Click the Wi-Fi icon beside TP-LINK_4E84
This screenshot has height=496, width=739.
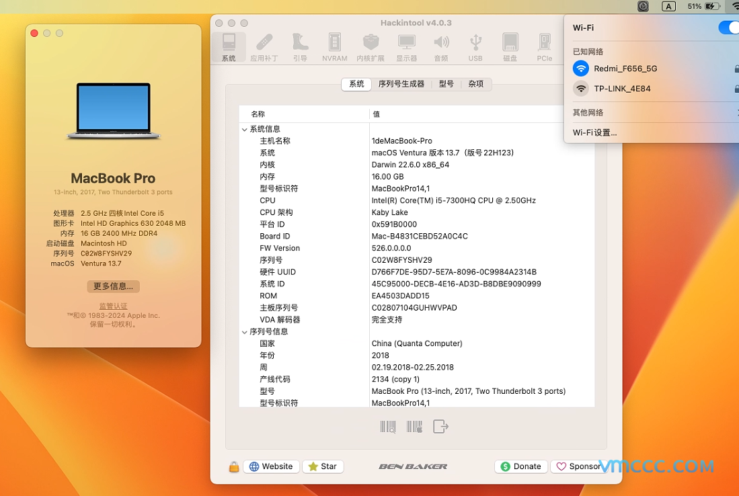click(x=581, y=89)
